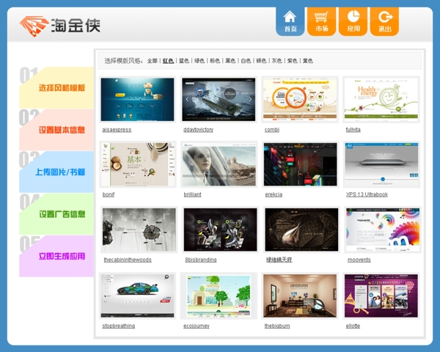Select the 黄色 style filter
Screen dimensions: 440x352
307,61
